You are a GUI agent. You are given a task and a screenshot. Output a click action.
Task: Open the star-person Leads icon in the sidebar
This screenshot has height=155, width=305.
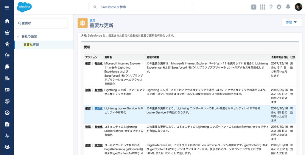tap(7, 44)
